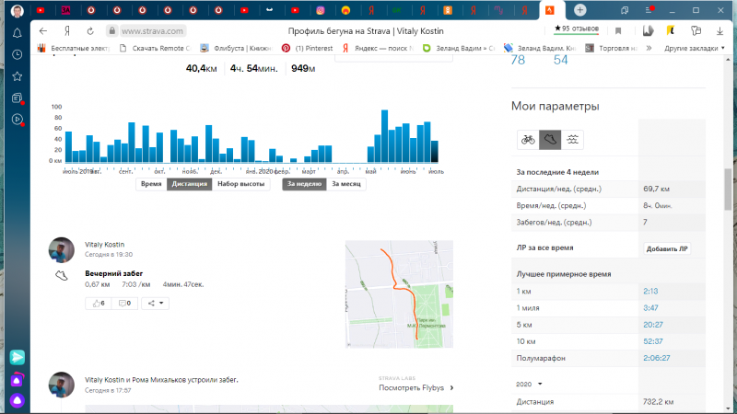The image size is (737, 414).
Task: Open favorites star in sidebar
Action: pyautogui.click(x=17, y=76)
